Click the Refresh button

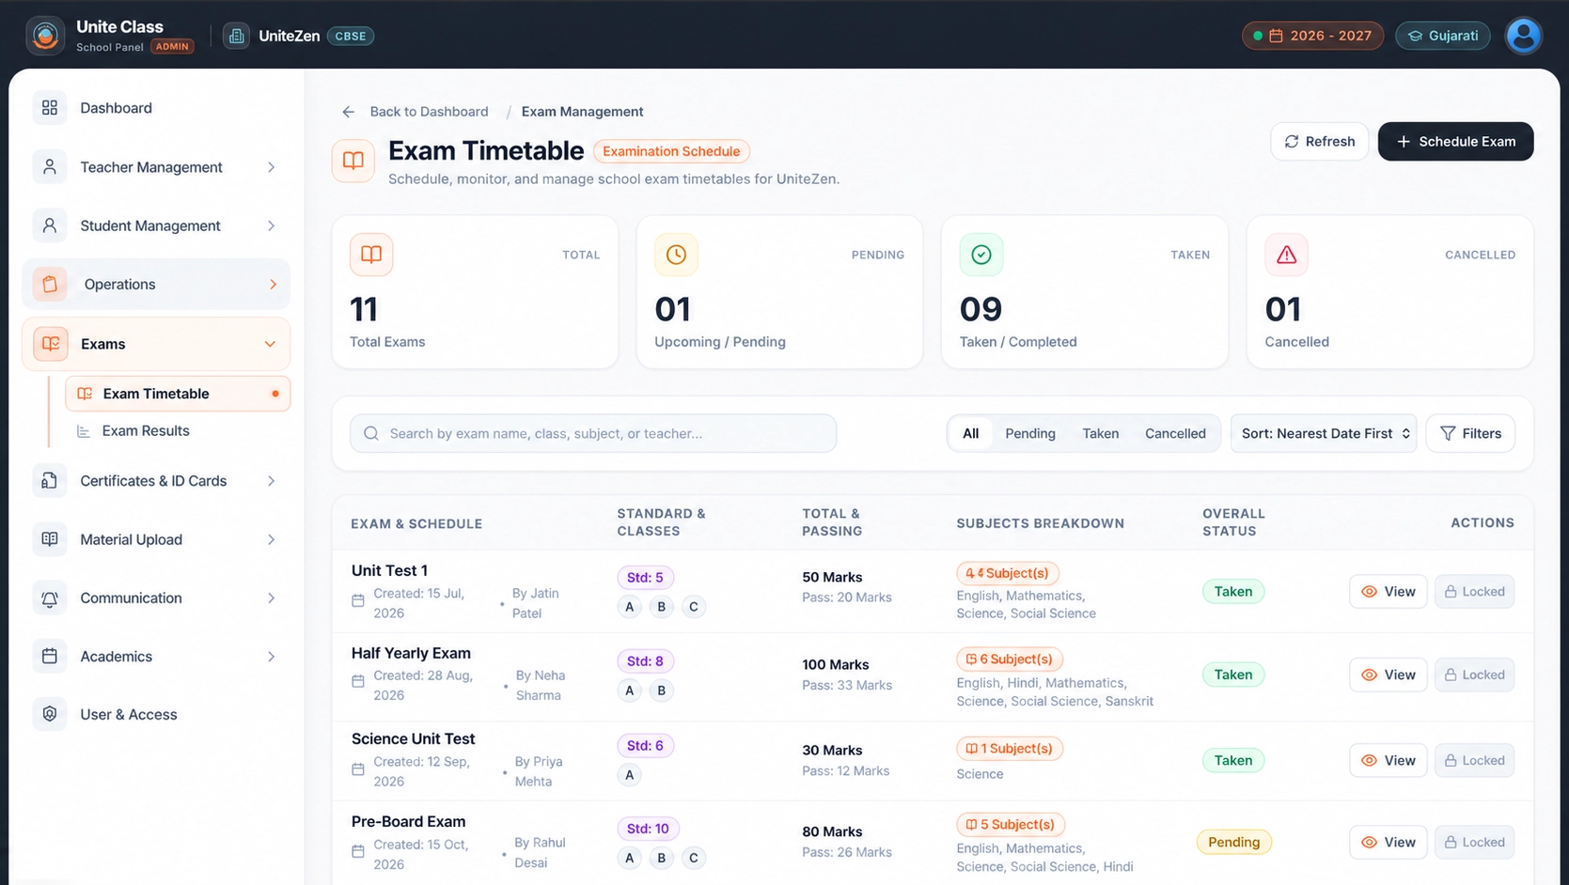pyautogui.click(x=1320, y=141)
